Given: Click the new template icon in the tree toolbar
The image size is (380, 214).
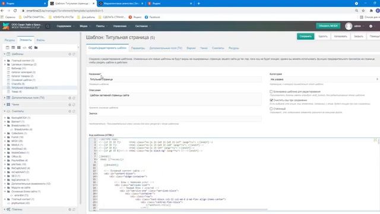Looking at the screenshot, I should [x=8, y=48].
